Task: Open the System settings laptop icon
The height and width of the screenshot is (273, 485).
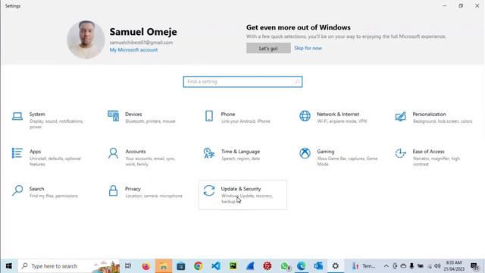Action: [x=17, y=116]
